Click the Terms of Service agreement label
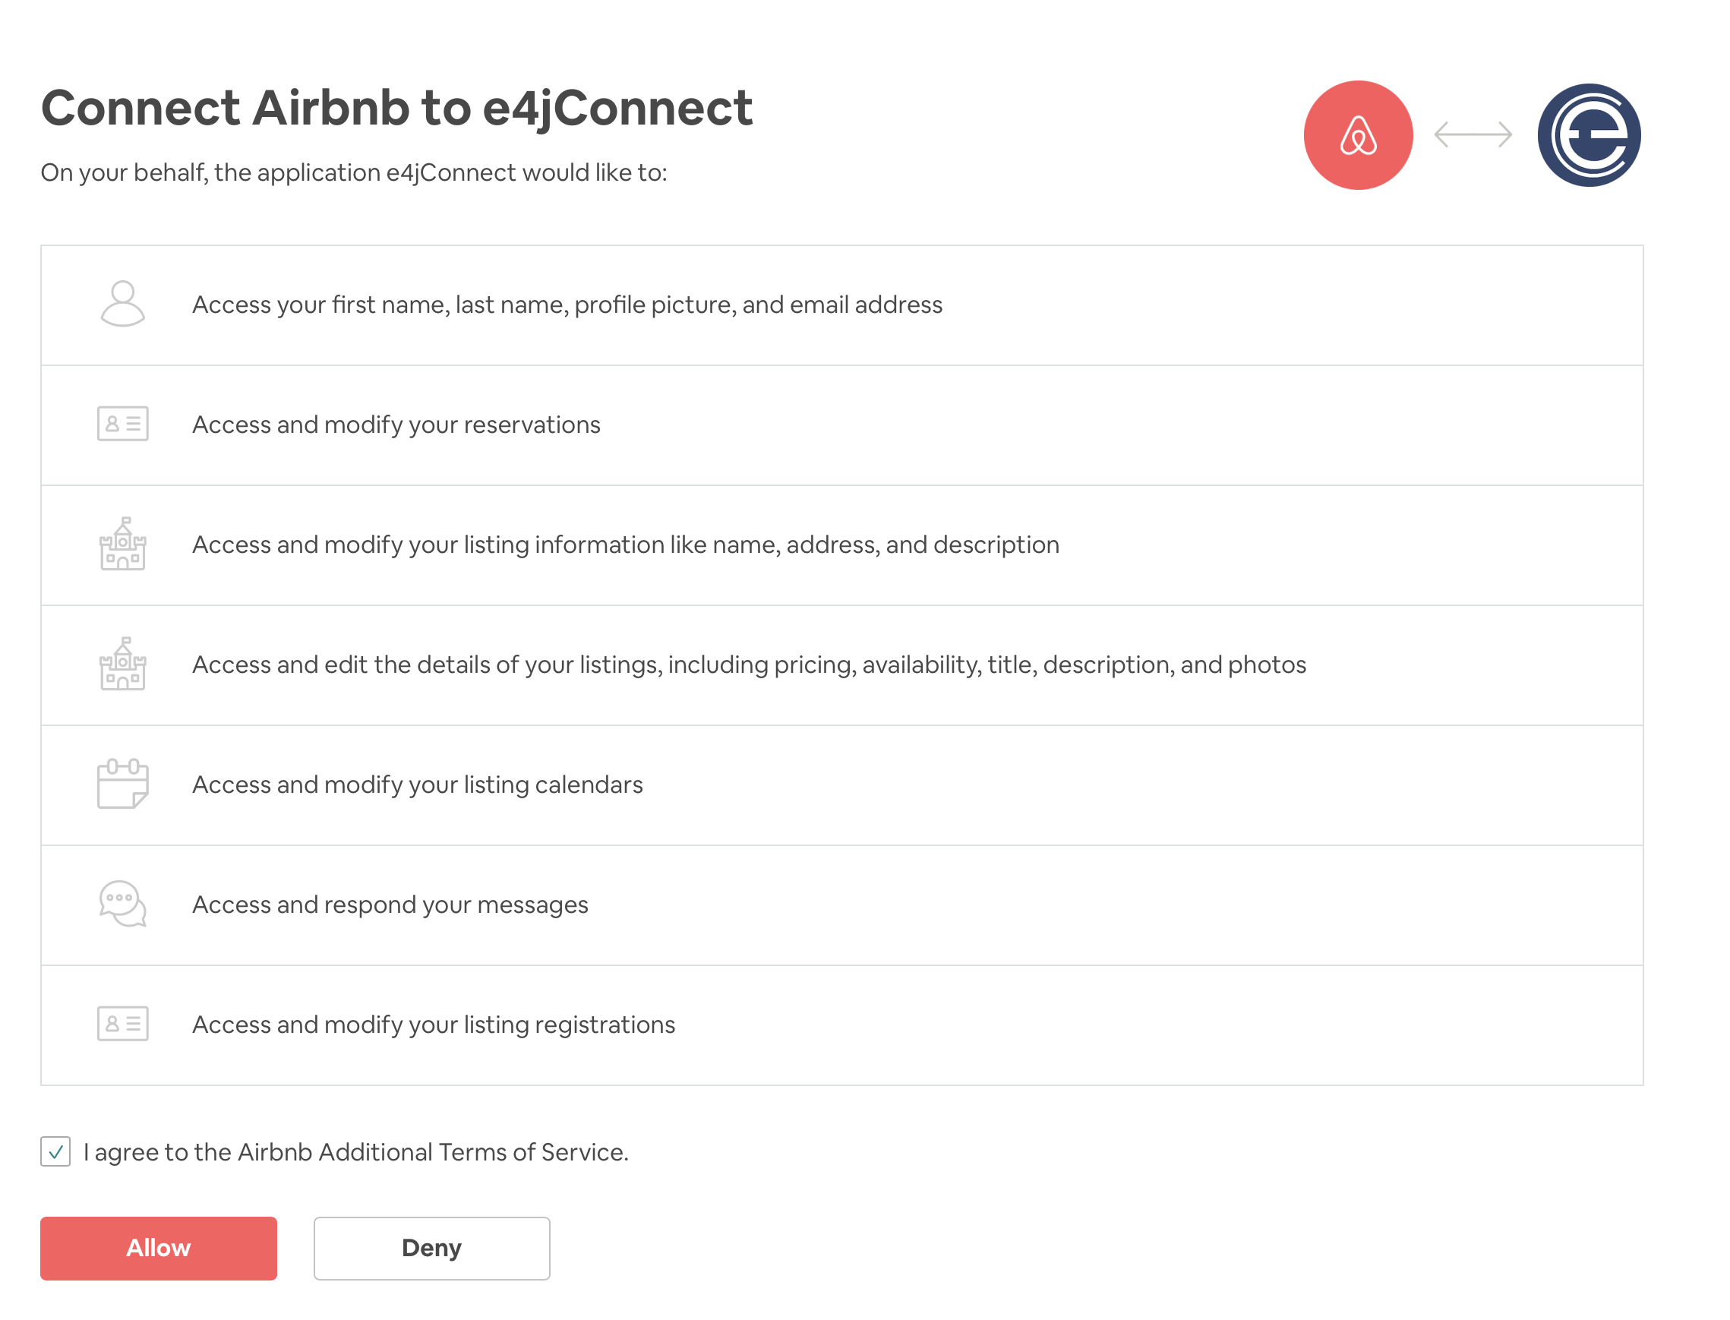The image size is (1730, 1320). [x=356, y=1152]
